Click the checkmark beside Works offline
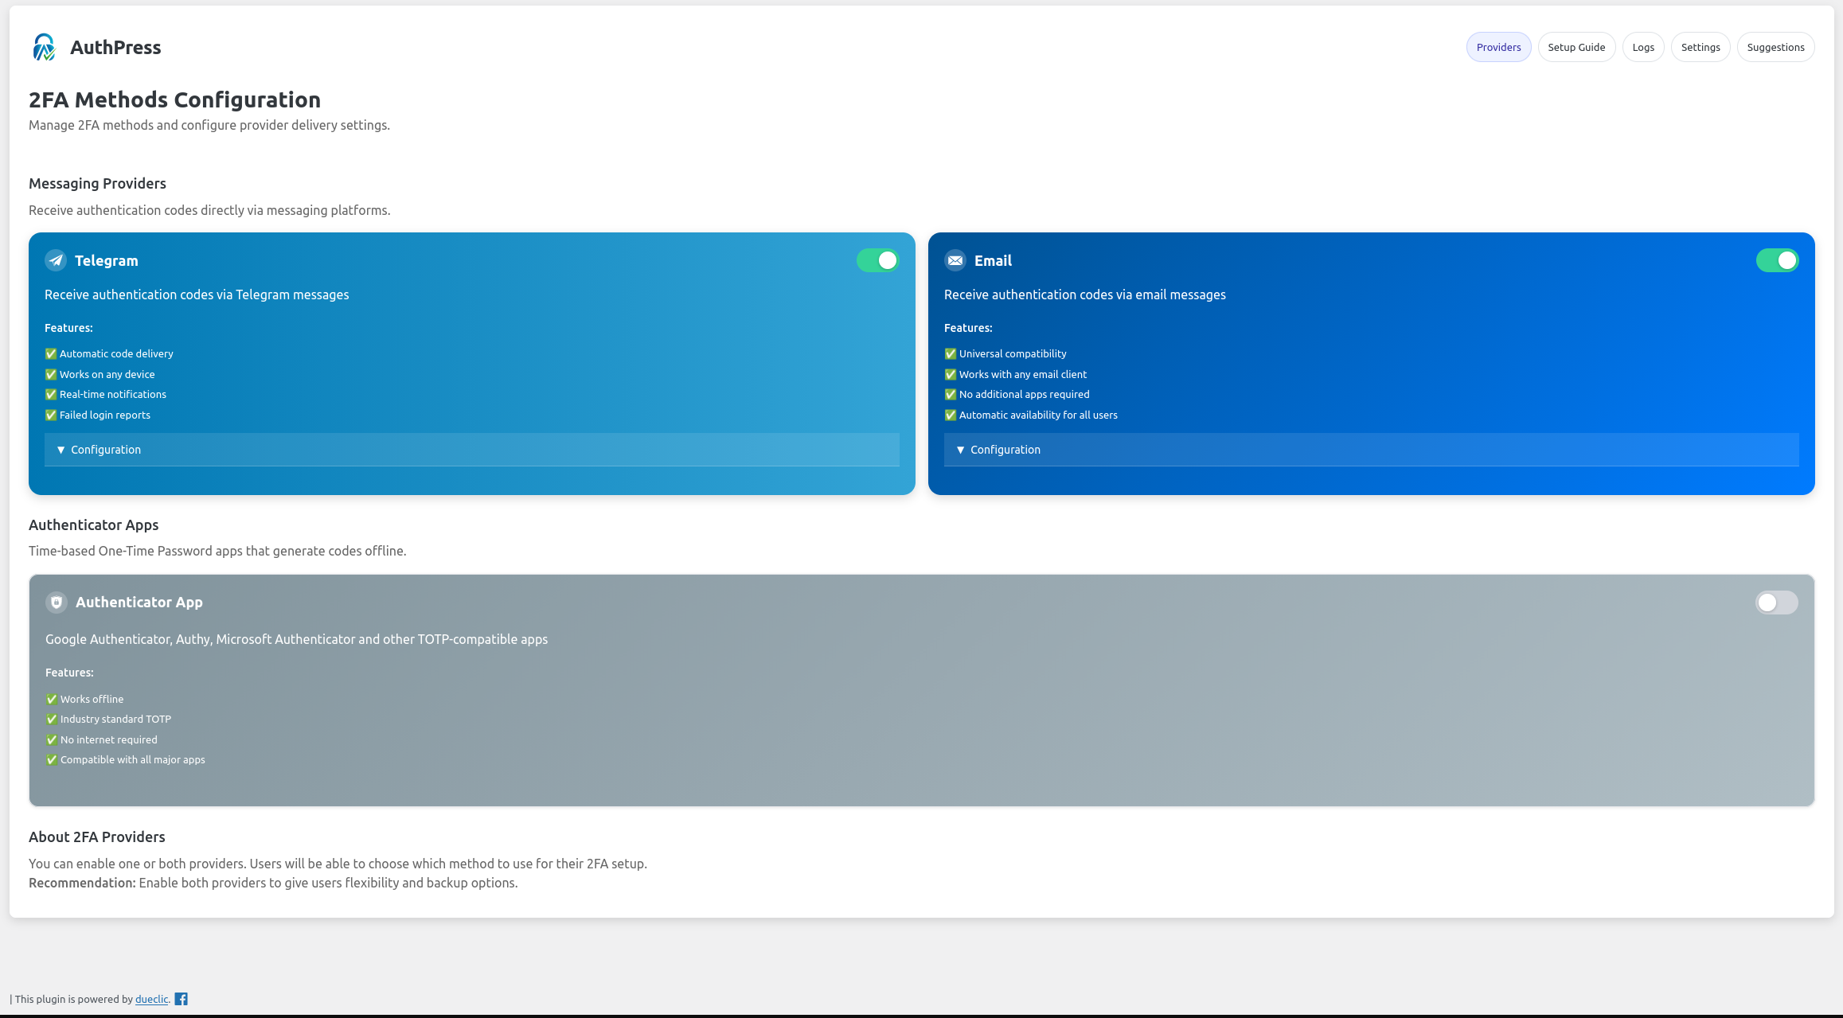The image size is (1843, 1018). (x=50, y=699)
